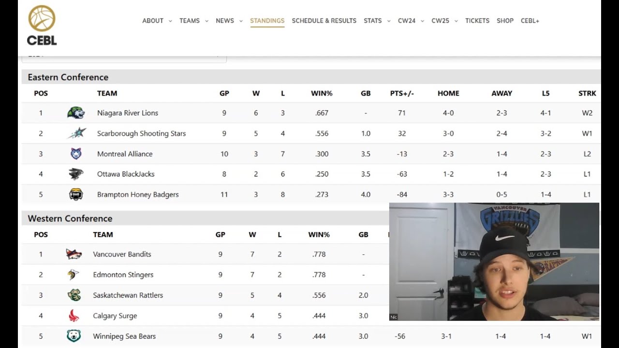This screenshot has height=348, width=619.
Task: Open the About nav label
Action: pyautogui.click(x=153, y=21)
